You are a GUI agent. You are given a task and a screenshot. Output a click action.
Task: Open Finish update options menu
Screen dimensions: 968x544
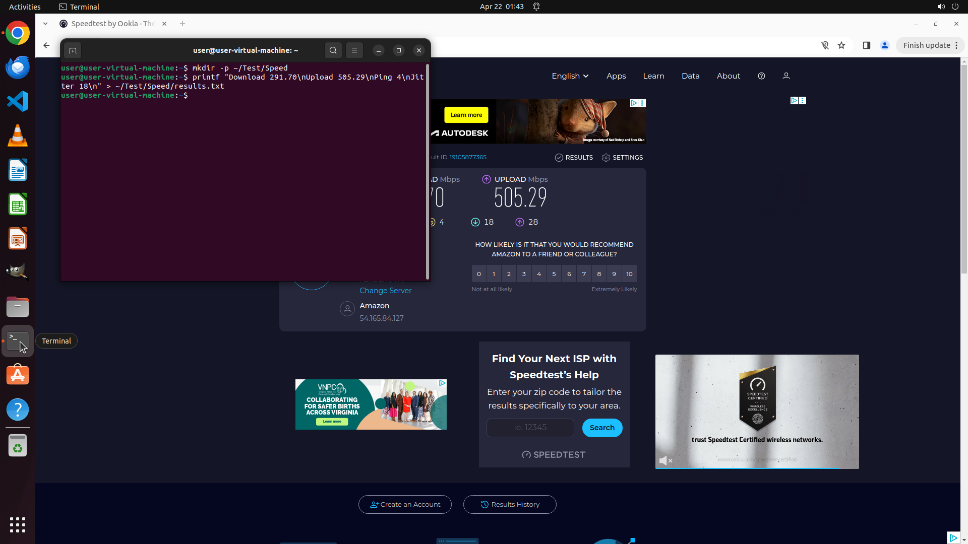(956, 45)
